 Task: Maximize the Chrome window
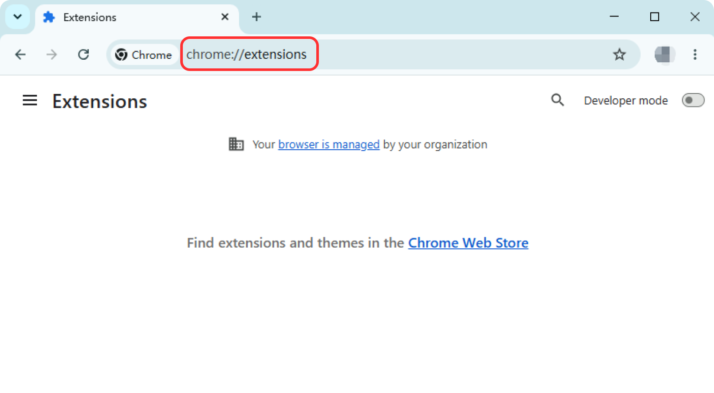point(655,17)
